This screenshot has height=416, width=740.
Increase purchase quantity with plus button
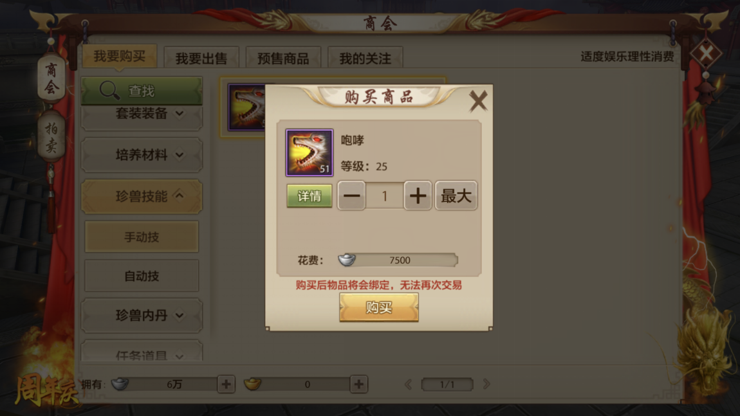(x=417, y=195)
